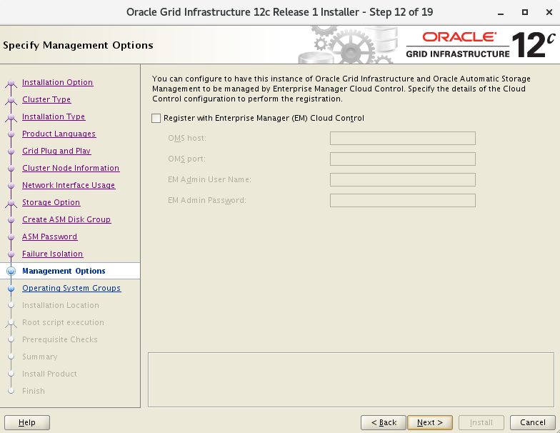Viewport: 560px width, 433px height.
Task: Click the Create ASM Disk Group step bullet
Action: 11,220
